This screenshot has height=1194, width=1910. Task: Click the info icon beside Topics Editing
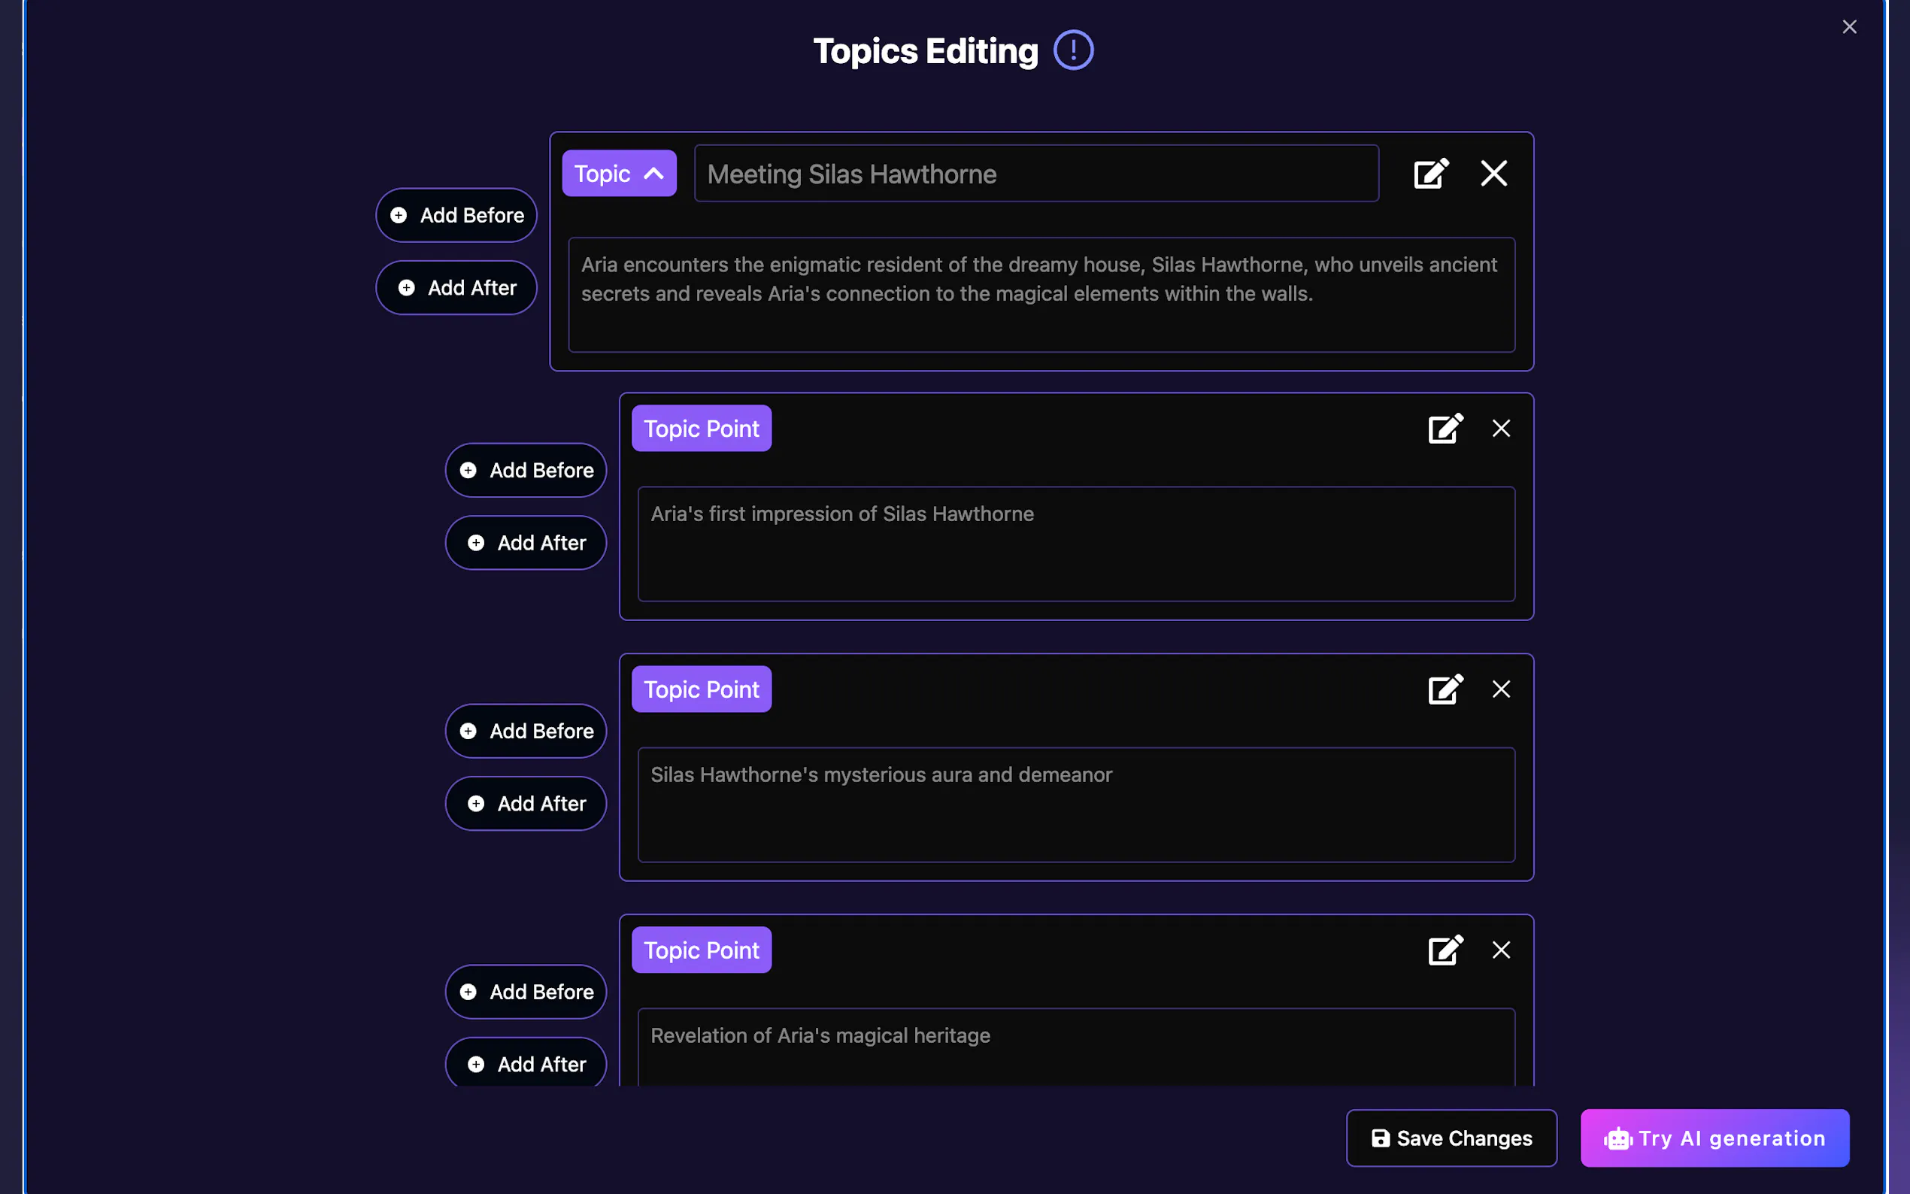click(x=1073, y=50)
